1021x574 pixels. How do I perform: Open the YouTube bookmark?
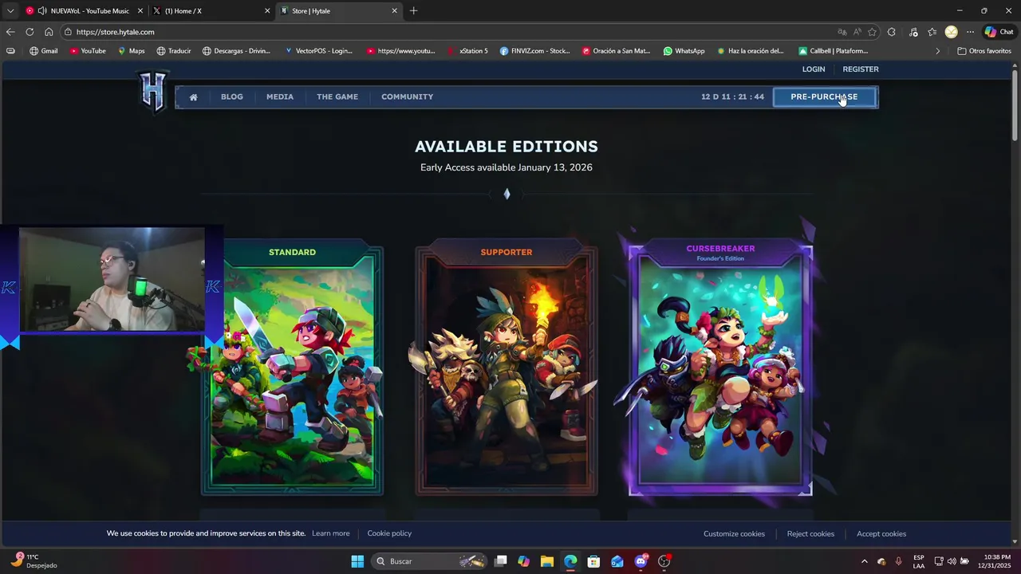click(x=87, y=51)
